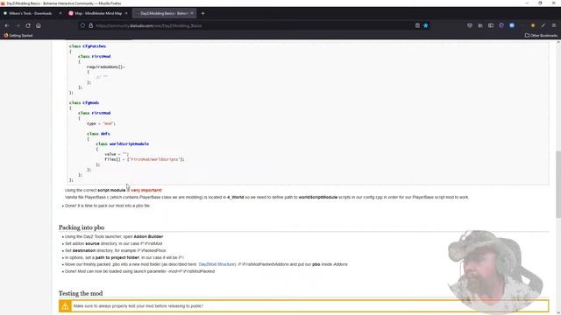This screenshot has height=315, width=561.
Task: Open the Library toolbar icon
Action: point(480,25)
